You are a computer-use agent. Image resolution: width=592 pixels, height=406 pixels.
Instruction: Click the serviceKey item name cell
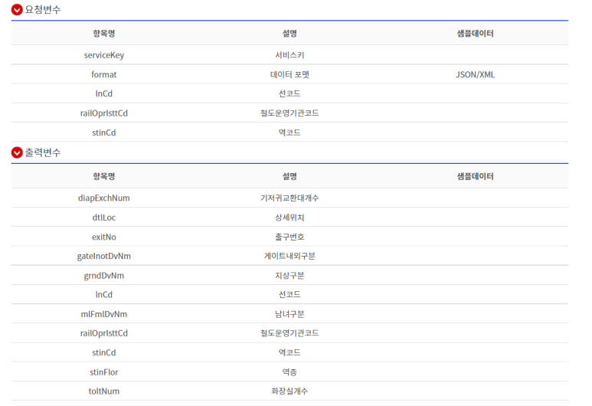tap(104, 55)
